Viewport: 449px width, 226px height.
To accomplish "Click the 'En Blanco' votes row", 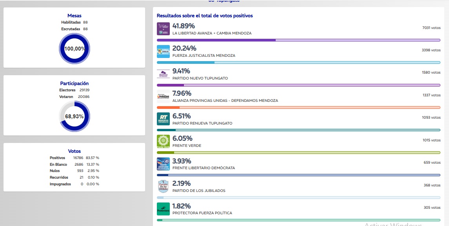I will coord(75,165).
